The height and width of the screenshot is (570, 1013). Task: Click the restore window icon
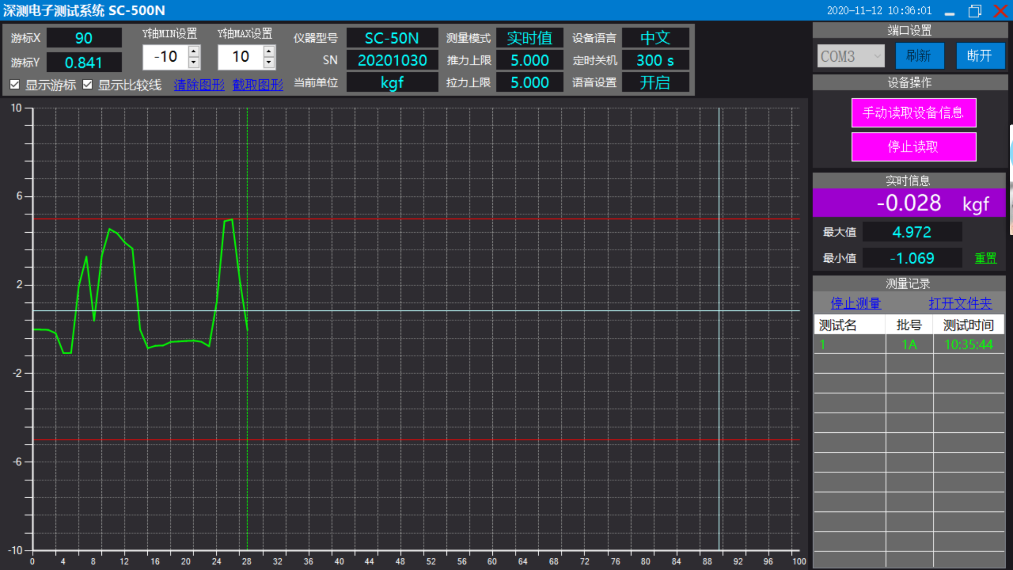974,11
